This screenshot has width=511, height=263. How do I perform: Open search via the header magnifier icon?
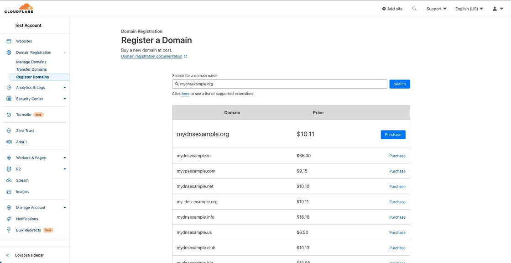pyautogui.click(x=414, y=9)
